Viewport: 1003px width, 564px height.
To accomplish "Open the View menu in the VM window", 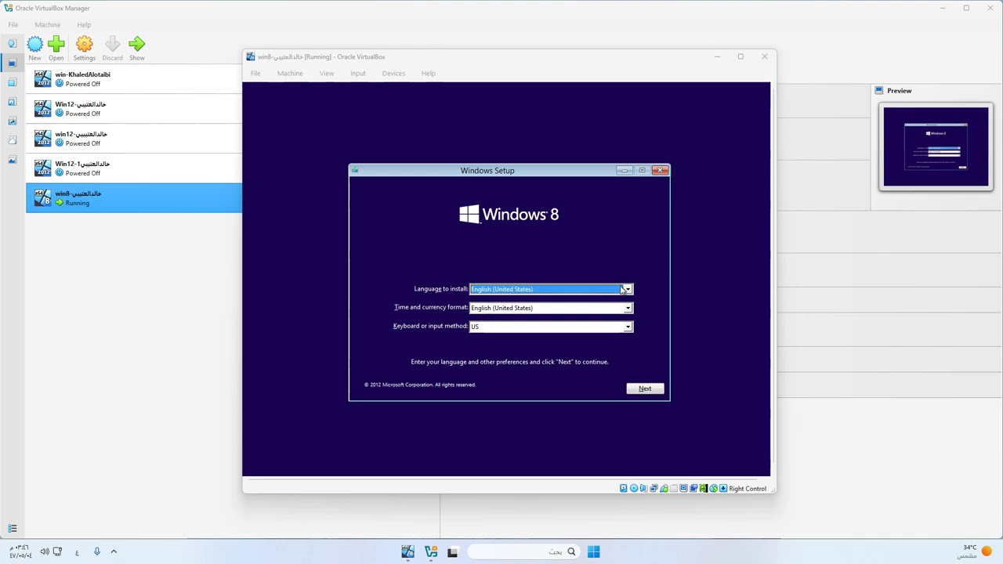I will tap(327, 74).
